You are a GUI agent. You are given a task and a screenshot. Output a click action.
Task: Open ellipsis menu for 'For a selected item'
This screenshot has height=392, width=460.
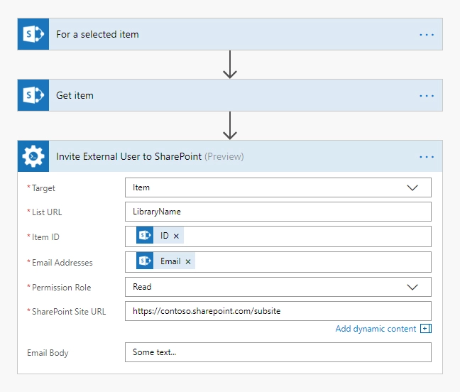coord(427,35)
